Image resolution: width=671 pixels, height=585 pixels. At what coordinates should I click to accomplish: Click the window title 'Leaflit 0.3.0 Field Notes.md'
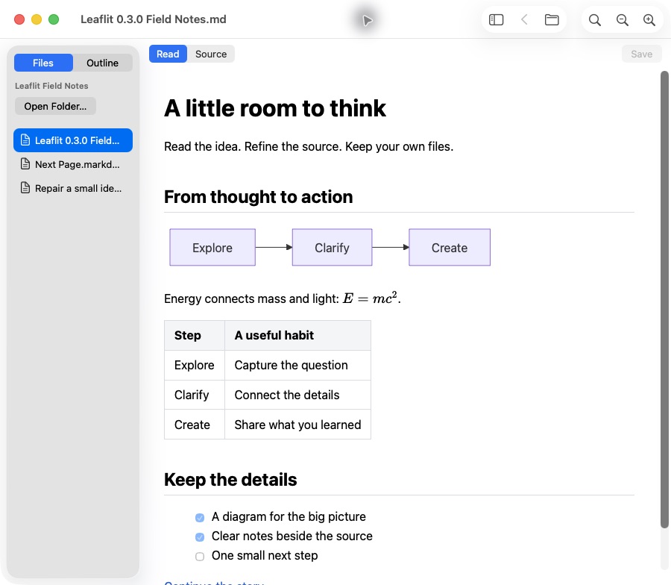pos(153,19)
